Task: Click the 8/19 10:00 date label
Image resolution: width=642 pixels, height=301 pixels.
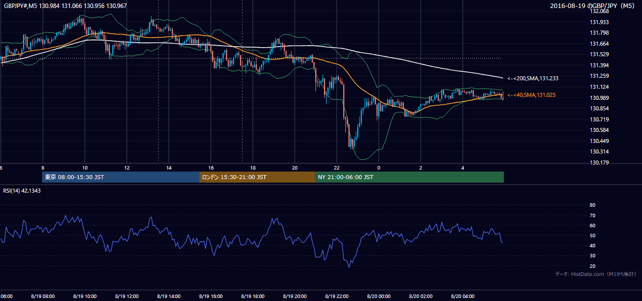Action: 84,296
